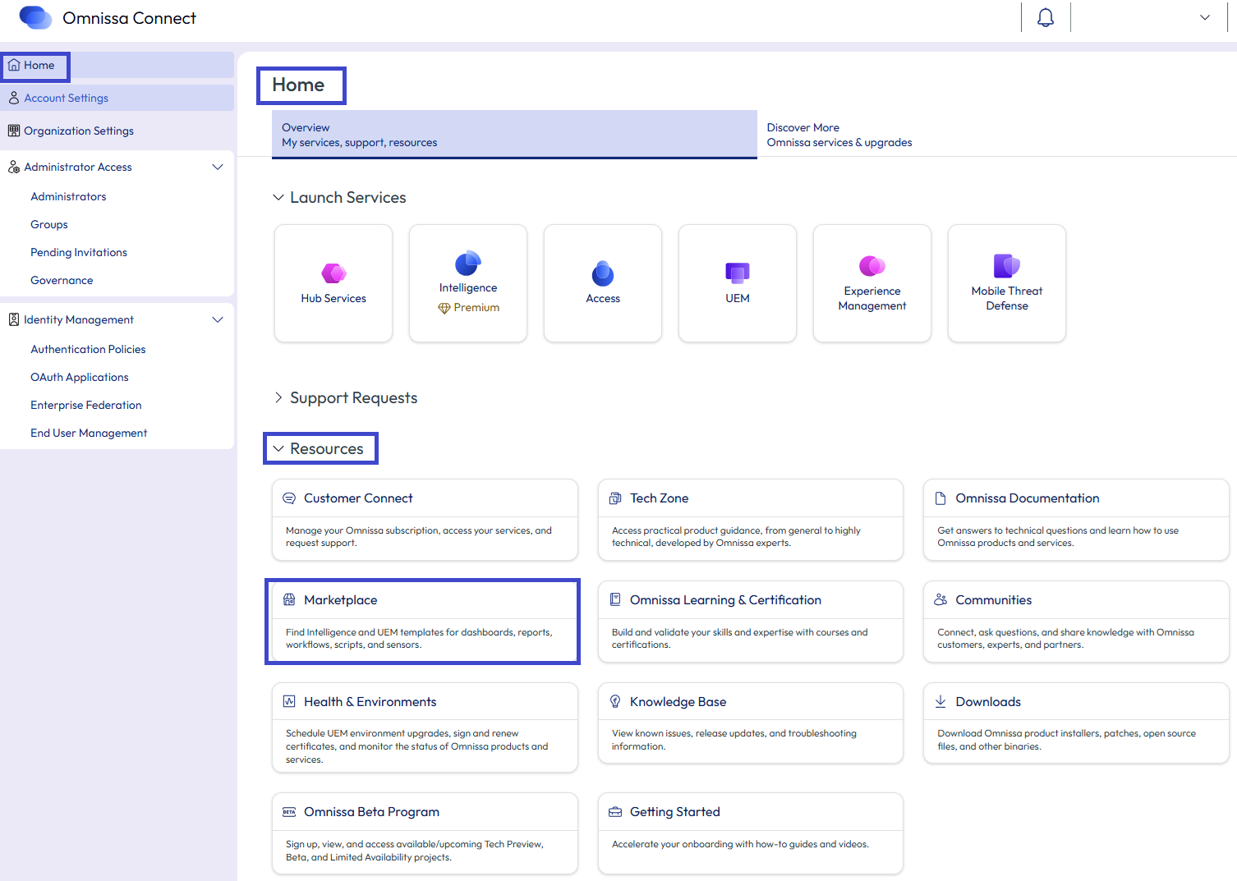Image resolution: width=1237 pixels, height=881 pixels.
Task: Click the Omnissa Documentation page icon
Action: (940, 498)
